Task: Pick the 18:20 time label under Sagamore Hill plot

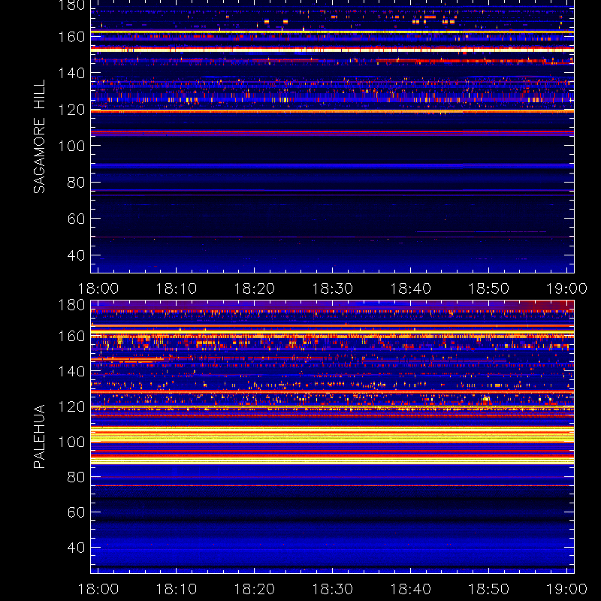Action: [x=254, y=288]
